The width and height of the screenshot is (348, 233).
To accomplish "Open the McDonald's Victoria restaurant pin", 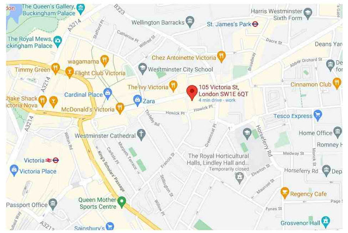I will pos(120,109).
